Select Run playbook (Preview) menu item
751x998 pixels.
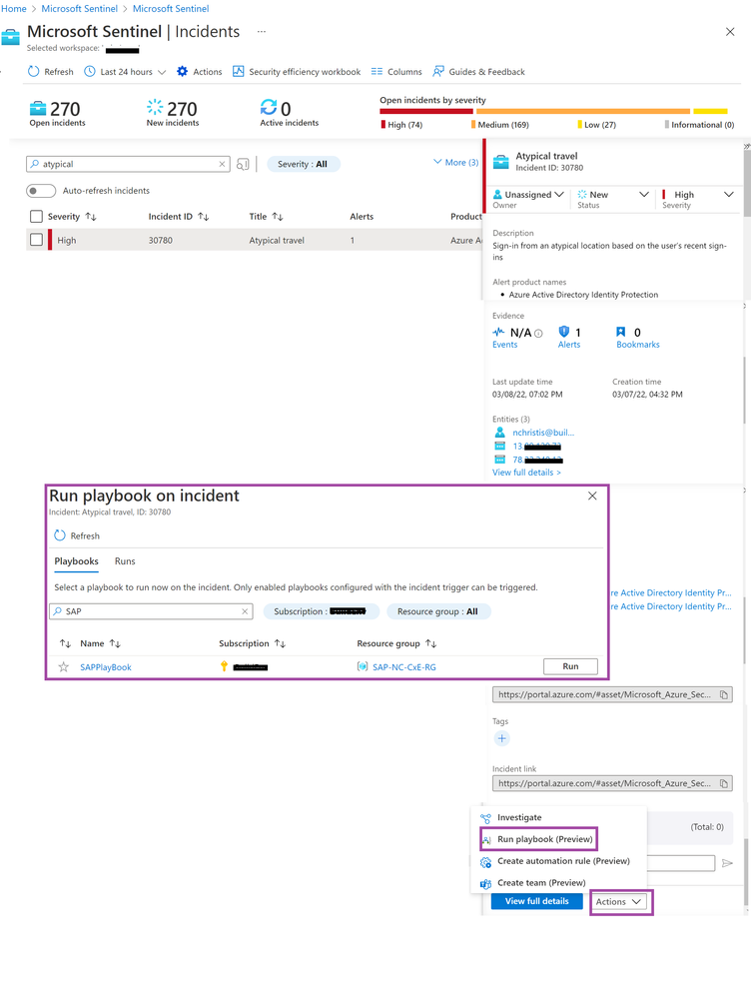538,839
